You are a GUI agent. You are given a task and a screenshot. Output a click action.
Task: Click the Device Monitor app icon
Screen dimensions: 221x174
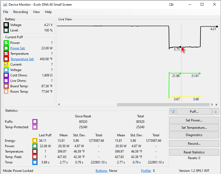tap(5, 5)
